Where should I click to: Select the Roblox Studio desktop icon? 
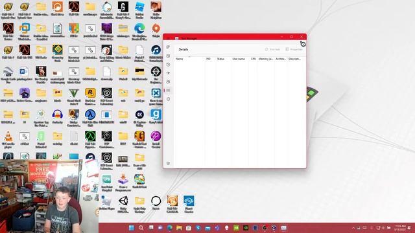tap(139, 10)
